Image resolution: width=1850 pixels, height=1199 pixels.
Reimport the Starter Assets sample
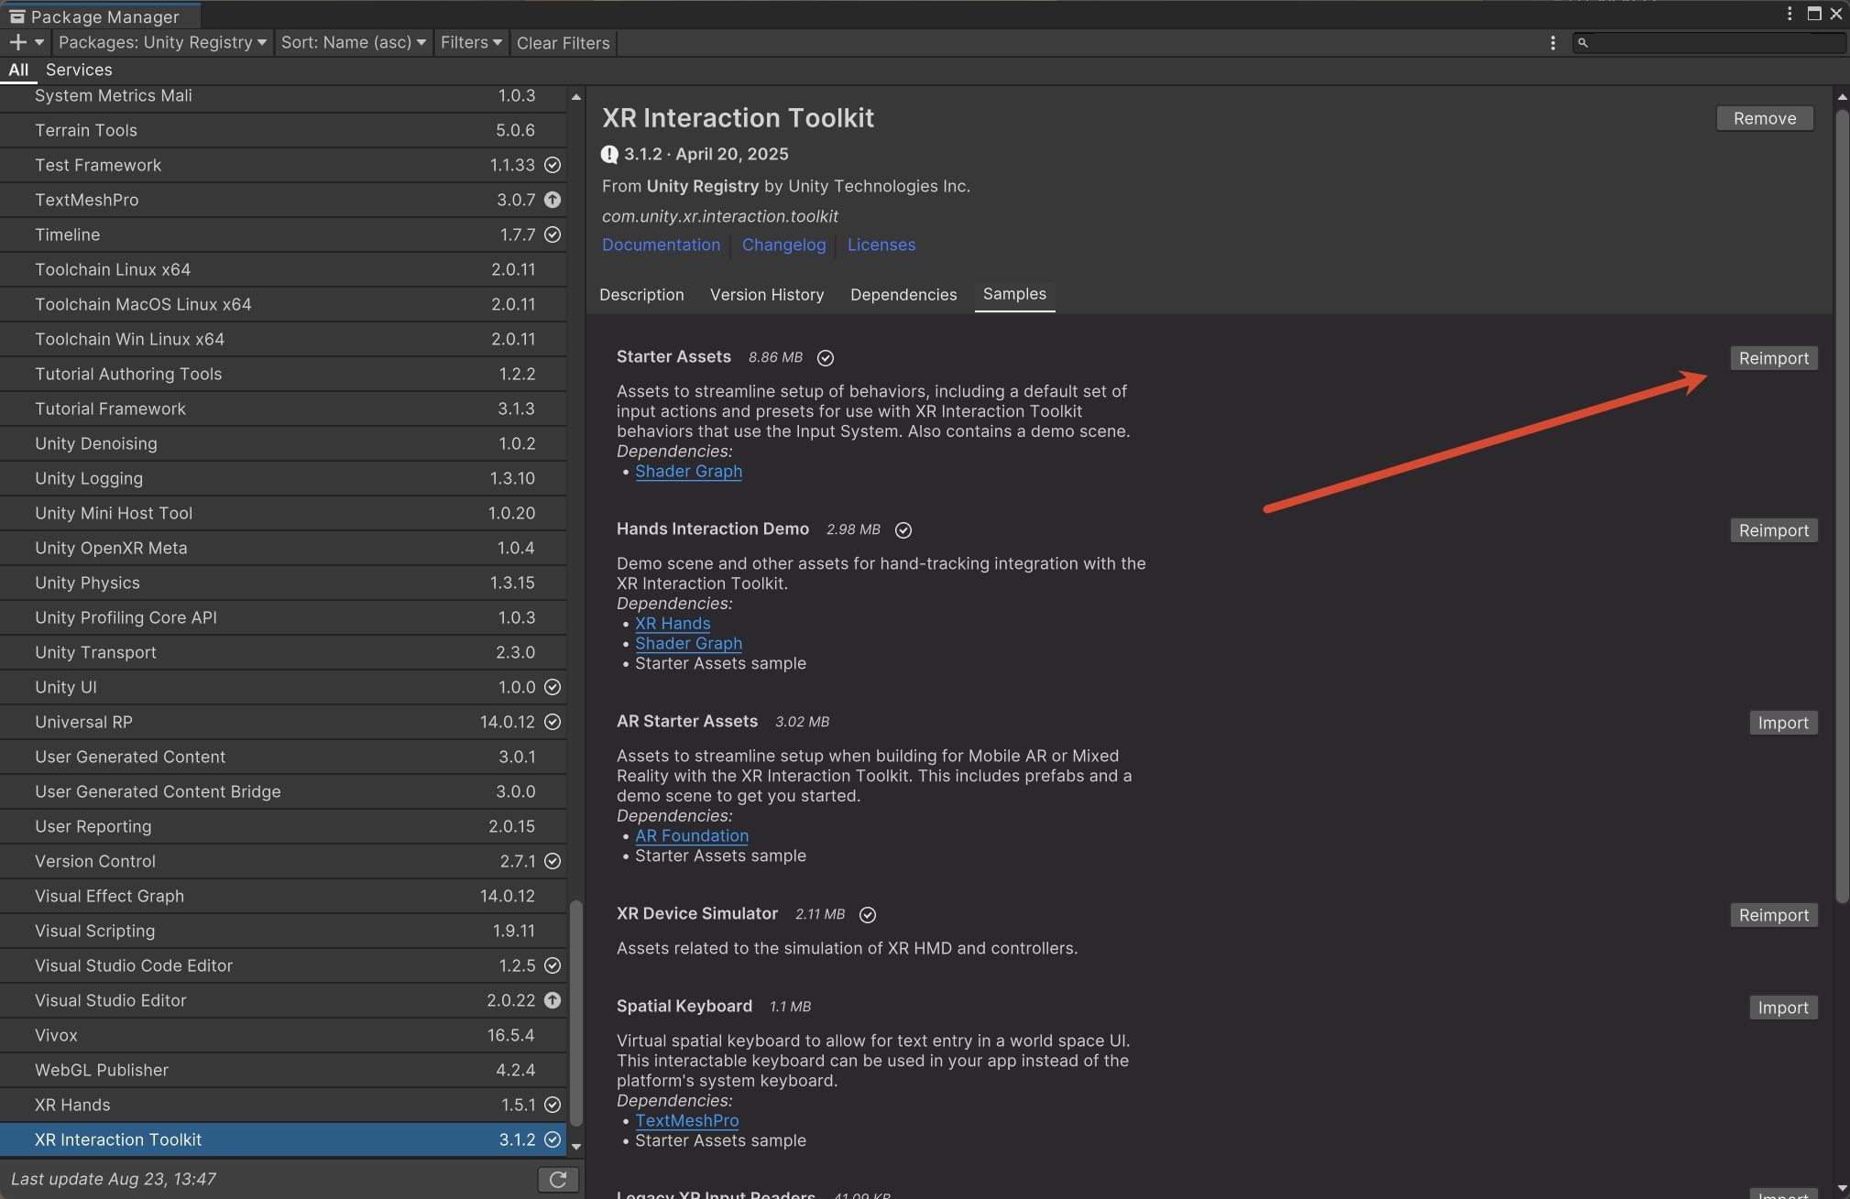[1774, 358]
